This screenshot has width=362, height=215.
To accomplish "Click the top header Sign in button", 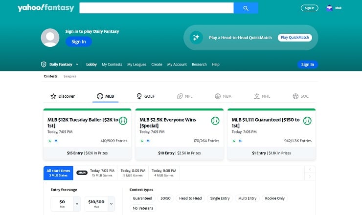I will 309,8.
